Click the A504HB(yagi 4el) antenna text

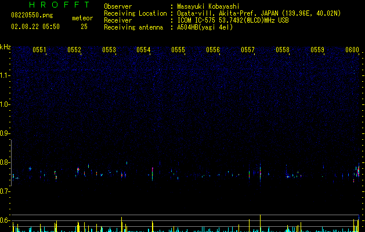click(x=205, y=27)
